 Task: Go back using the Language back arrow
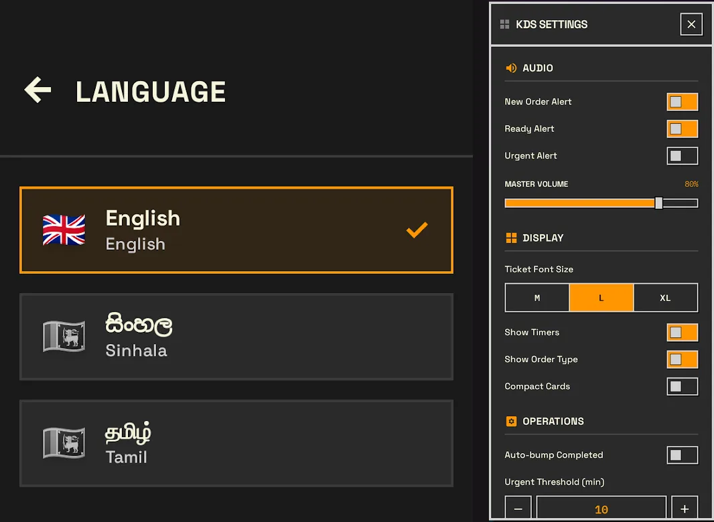click(38, 90)
